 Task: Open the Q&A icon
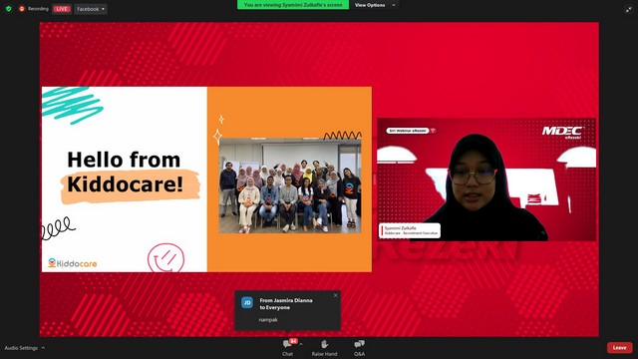(x=359, y=344)
